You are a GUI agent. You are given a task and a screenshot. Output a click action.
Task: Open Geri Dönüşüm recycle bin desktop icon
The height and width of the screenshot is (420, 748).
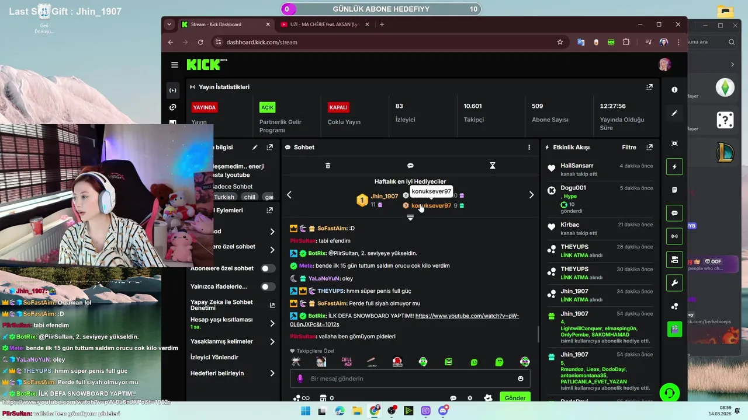44,17
